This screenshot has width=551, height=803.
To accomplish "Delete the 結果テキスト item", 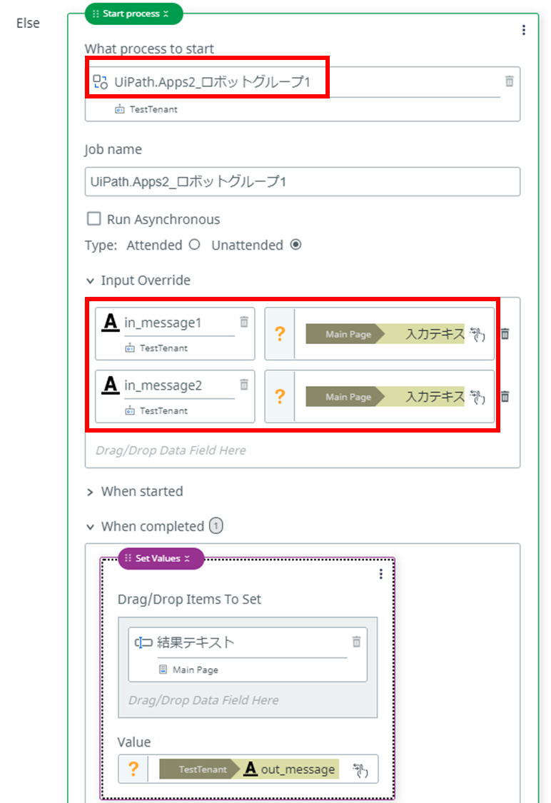I will pyautogui.click(x=356, y=641).
